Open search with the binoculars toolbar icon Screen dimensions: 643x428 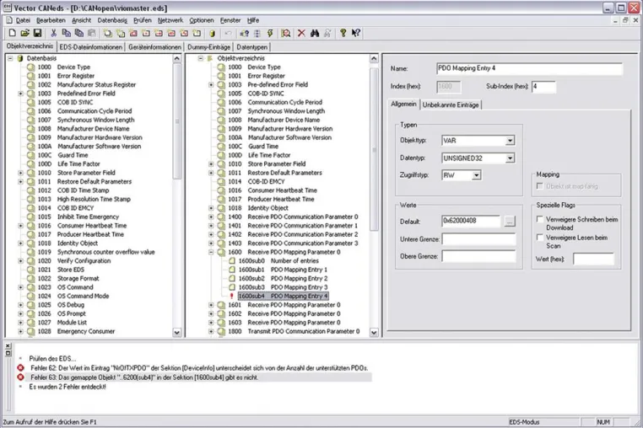pyautogui.click(x=315, y=33)
